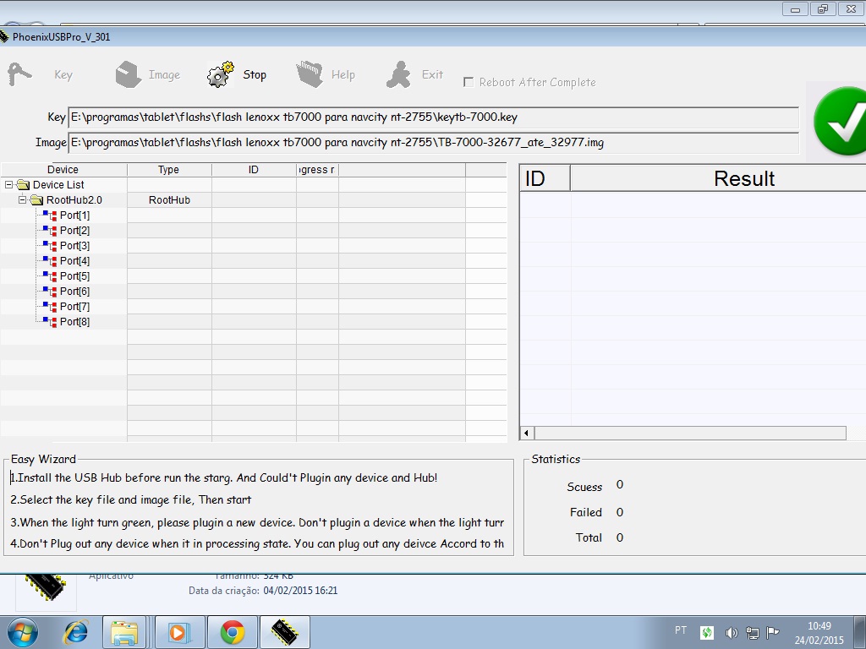Click the Image toolbar icon
The image size is (866, 649).
129,74
